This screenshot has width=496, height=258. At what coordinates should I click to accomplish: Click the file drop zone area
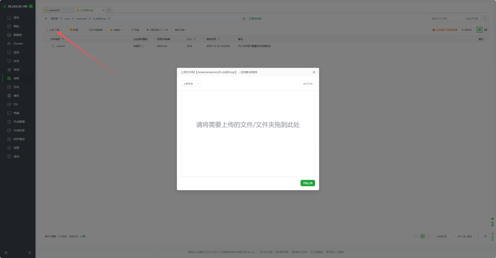pos(248,133)
